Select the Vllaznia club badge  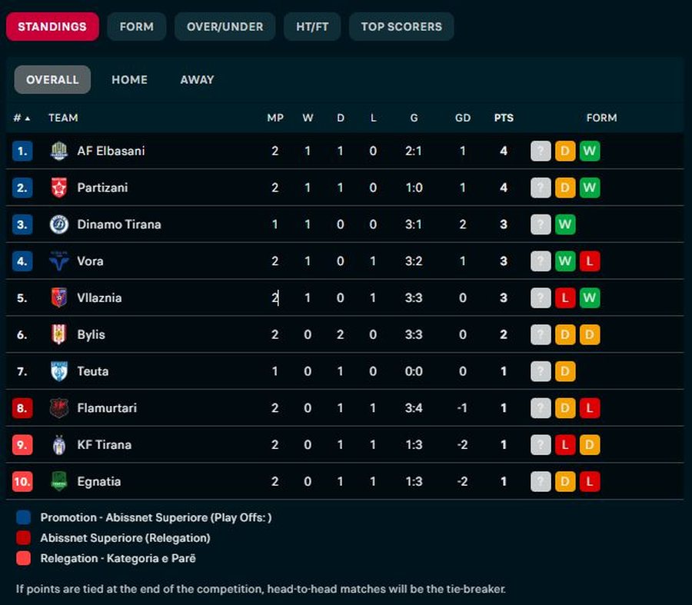[59, 298]
